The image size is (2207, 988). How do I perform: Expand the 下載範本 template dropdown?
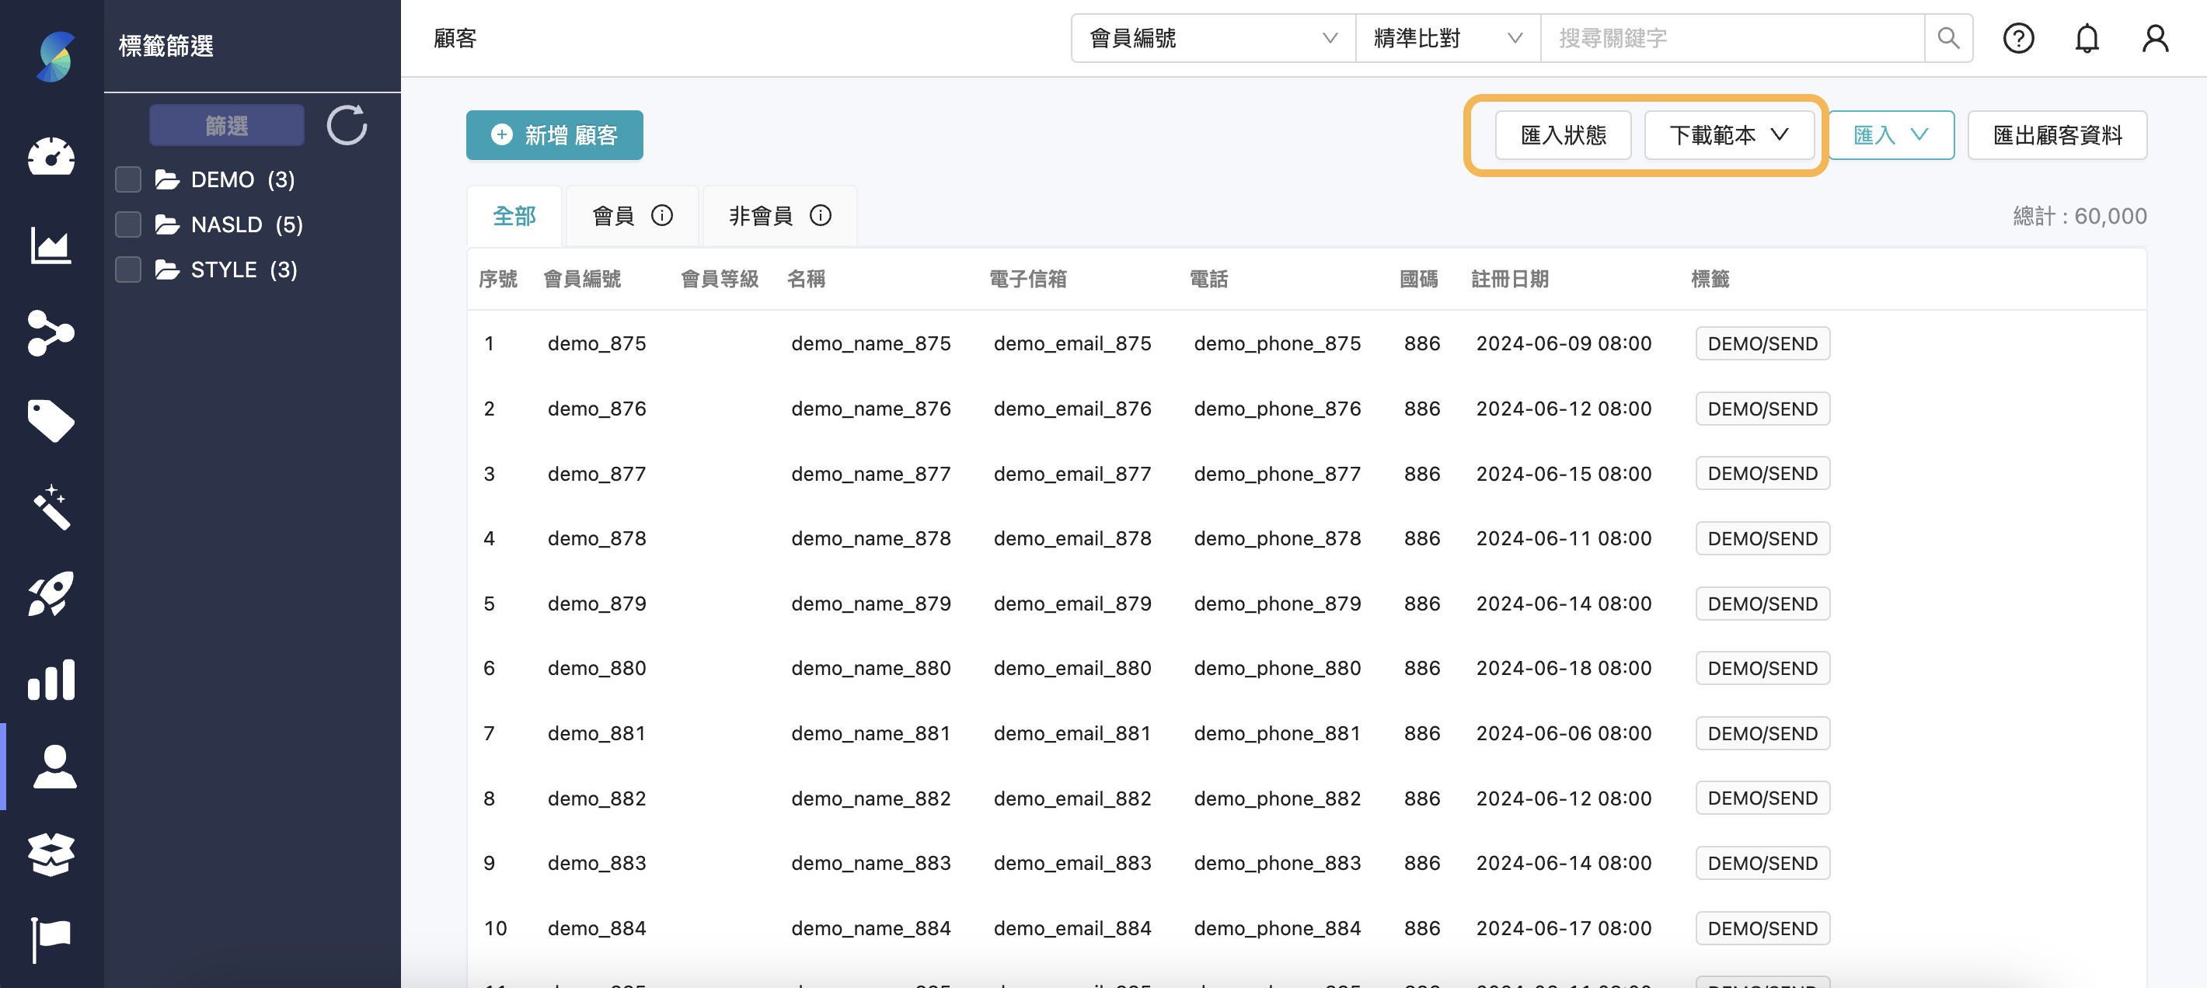pyautogui.click(x=1729, y=134)
